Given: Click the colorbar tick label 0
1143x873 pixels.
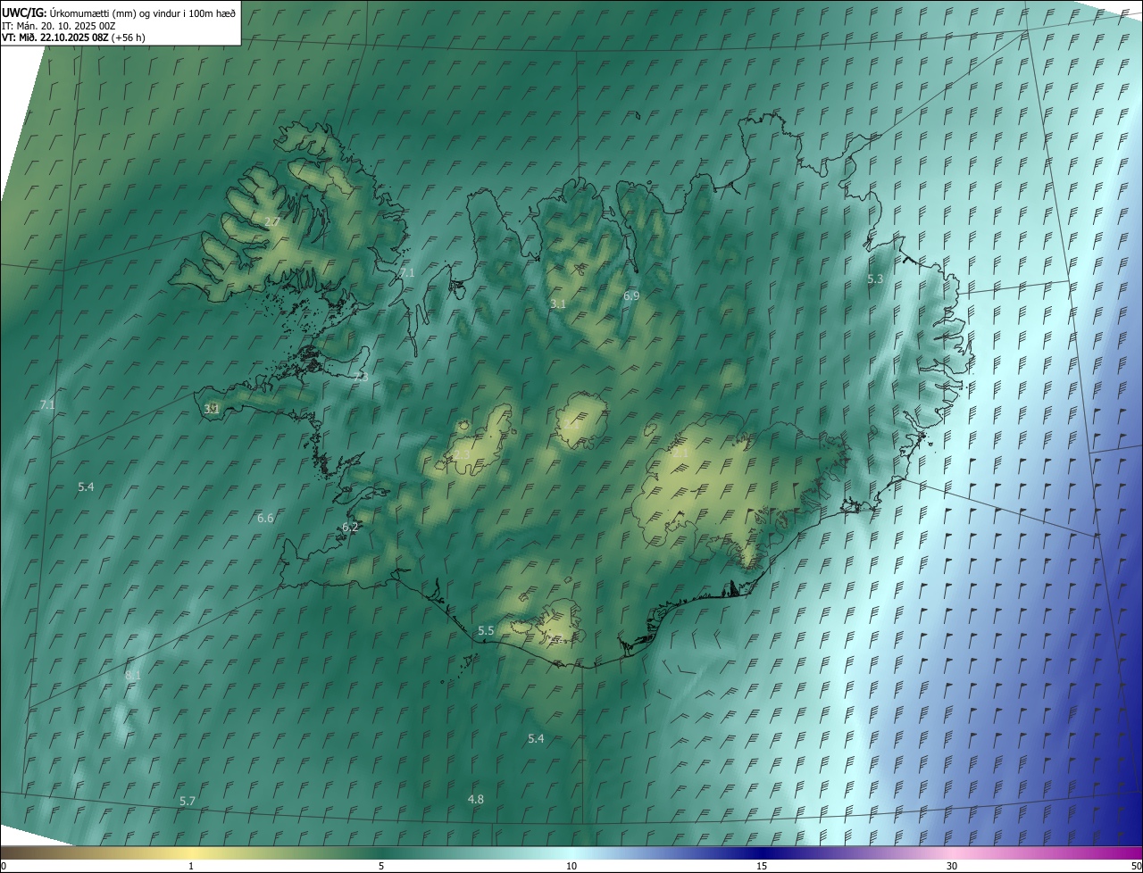Looking at the screenshot, I should point(4,866).
